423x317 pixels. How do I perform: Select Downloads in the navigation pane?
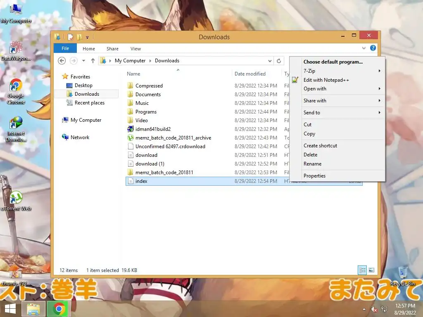tap(86, 94)
